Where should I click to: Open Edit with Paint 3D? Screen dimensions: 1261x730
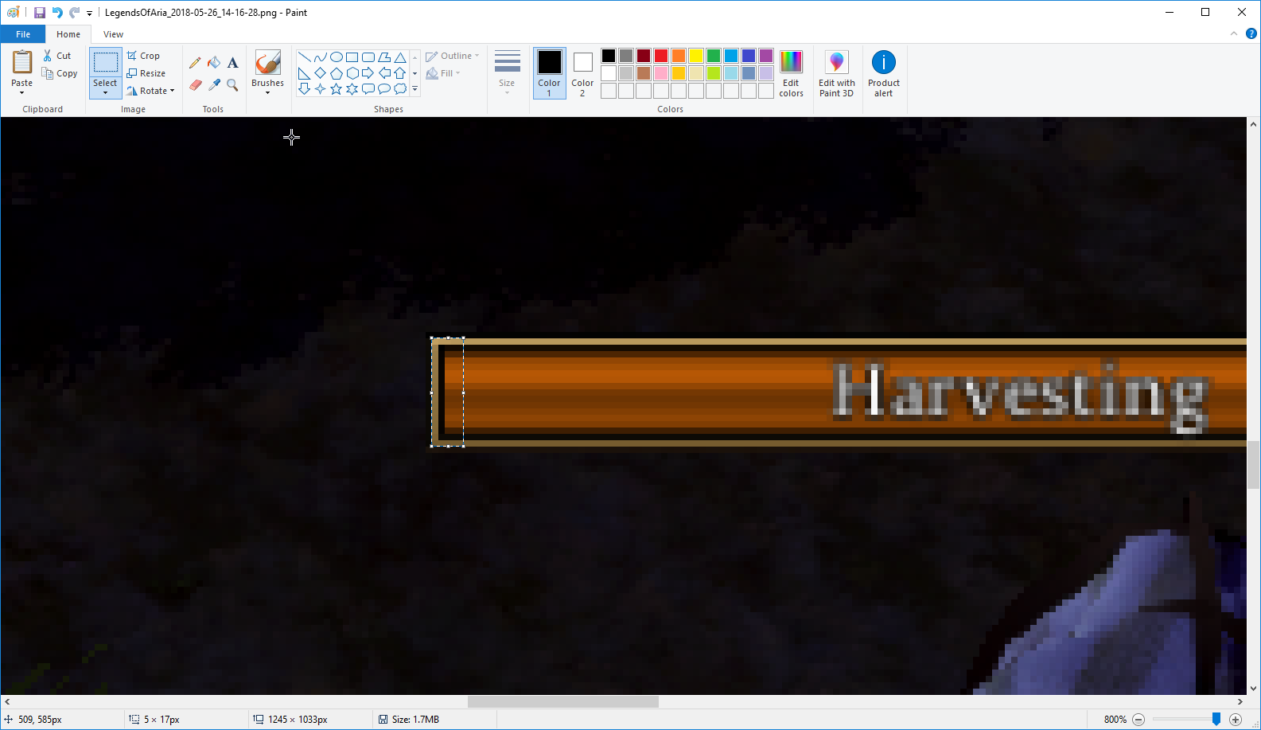coord(837,74)
